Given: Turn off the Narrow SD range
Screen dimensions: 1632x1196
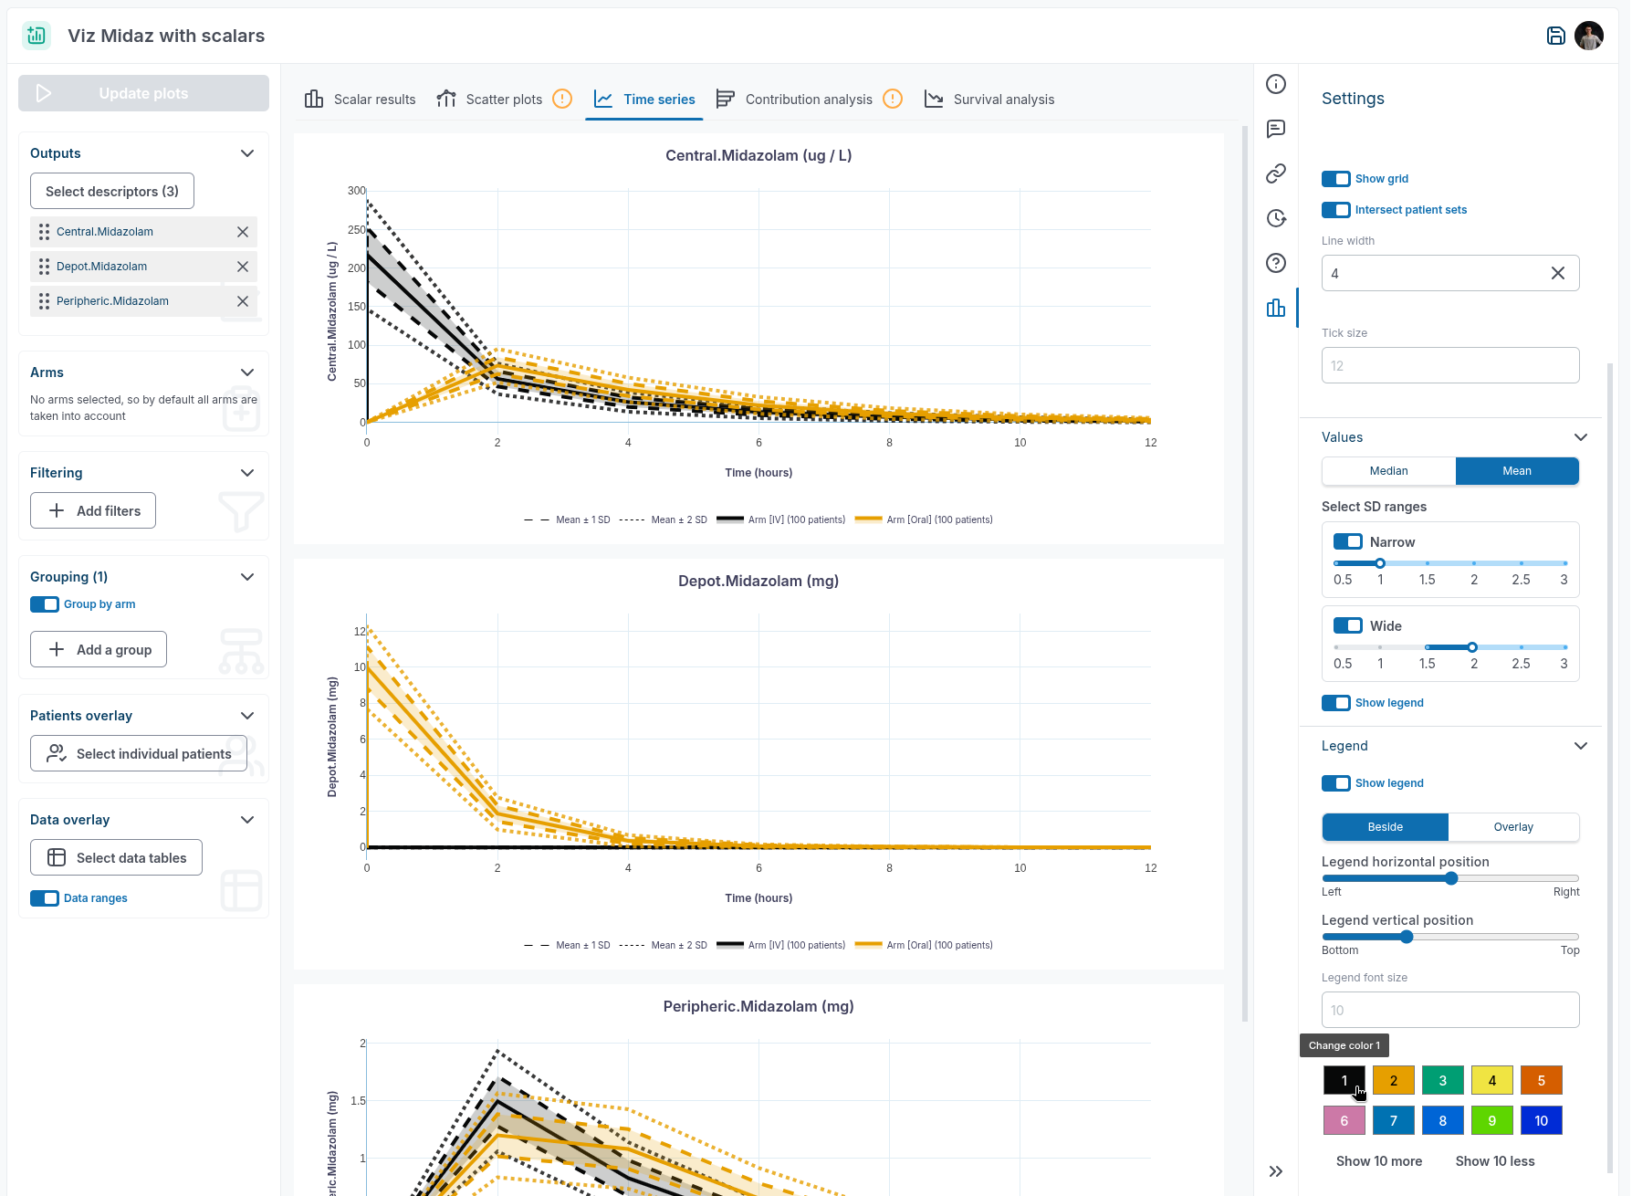Looking at the screenshot, I should [x=1348, y=541].
